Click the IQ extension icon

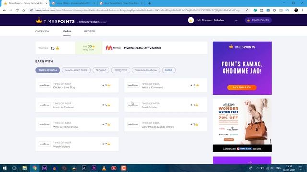[x=287, y=11]
